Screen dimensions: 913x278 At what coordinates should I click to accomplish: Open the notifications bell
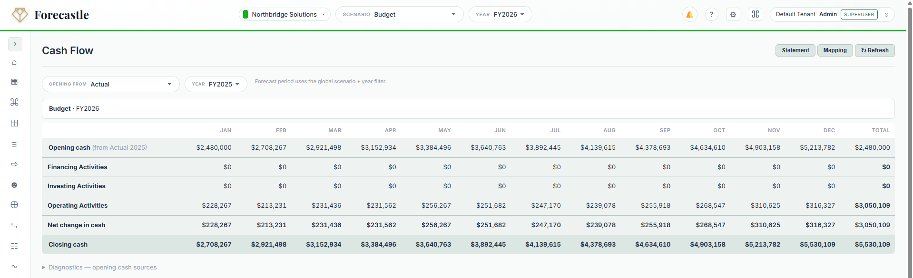tap(689, 14)
